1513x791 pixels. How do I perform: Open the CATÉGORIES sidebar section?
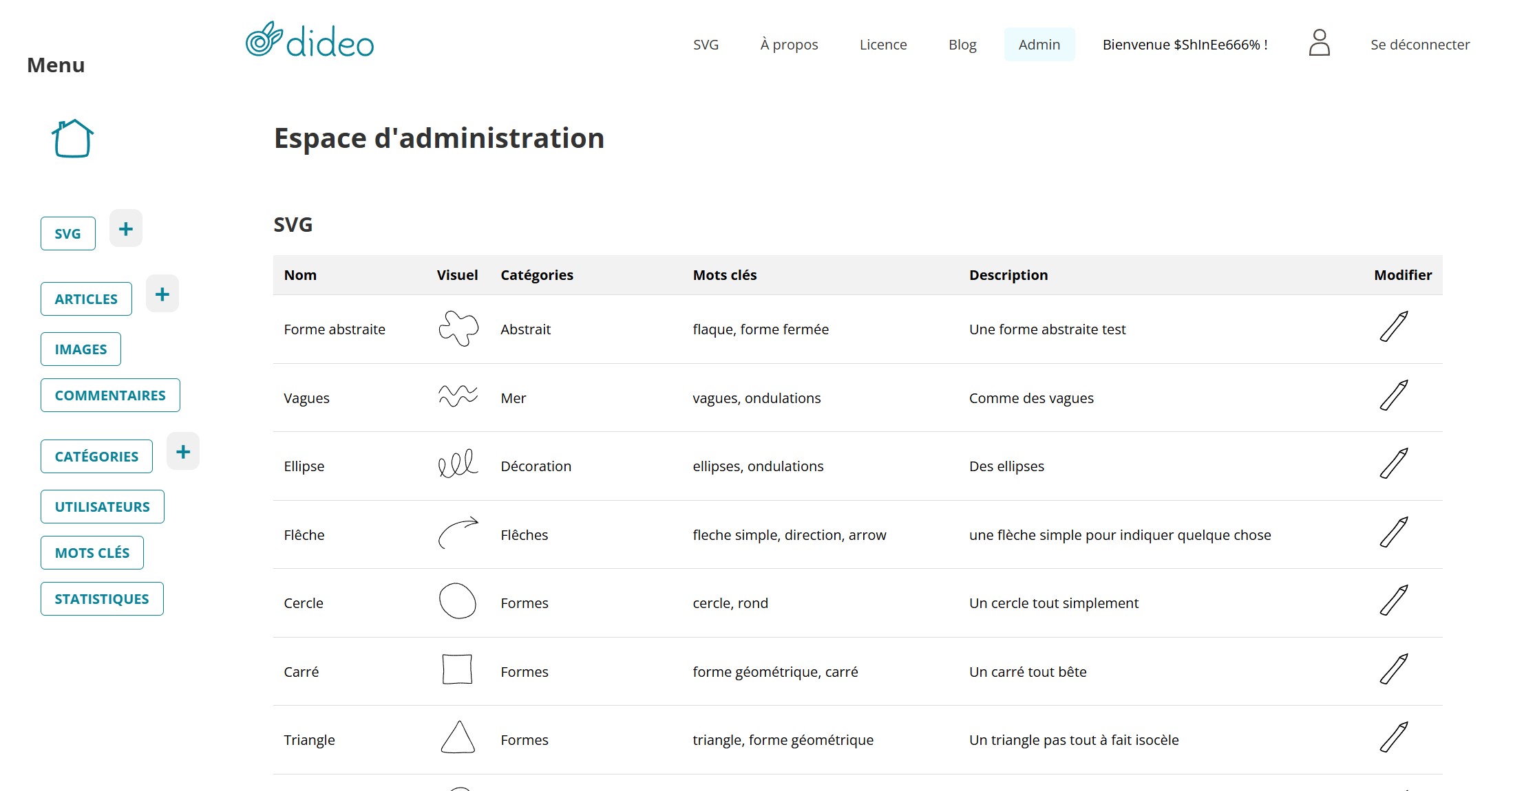[96, 457]
